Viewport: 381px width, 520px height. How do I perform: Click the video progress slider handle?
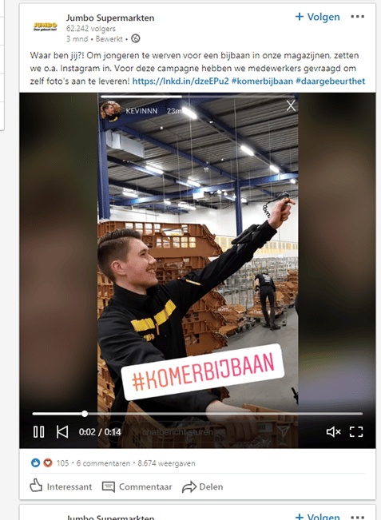point(85,414)
